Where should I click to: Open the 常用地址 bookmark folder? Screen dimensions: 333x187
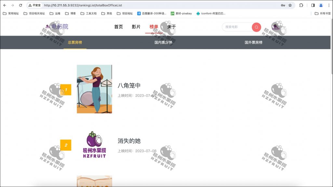click(11, 13)
